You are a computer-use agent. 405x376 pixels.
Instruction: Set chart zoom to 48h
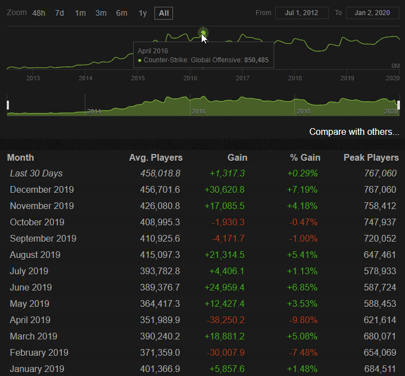point(39,13)
